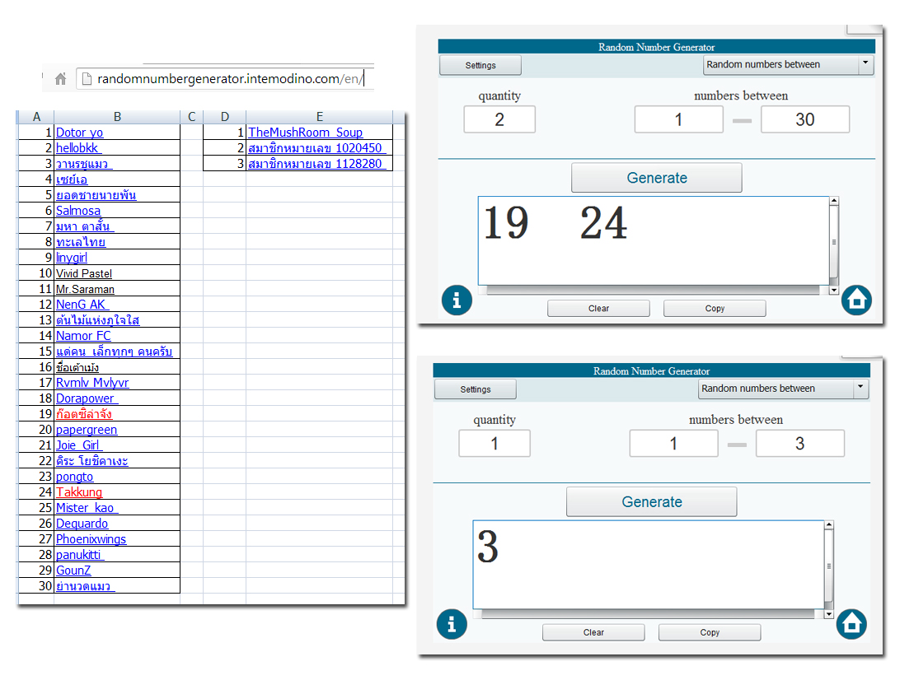This screenshot has height=694, width=914.
Task: Open the Salmosa link
Action: pyautogui.click(x=78, y=211)
